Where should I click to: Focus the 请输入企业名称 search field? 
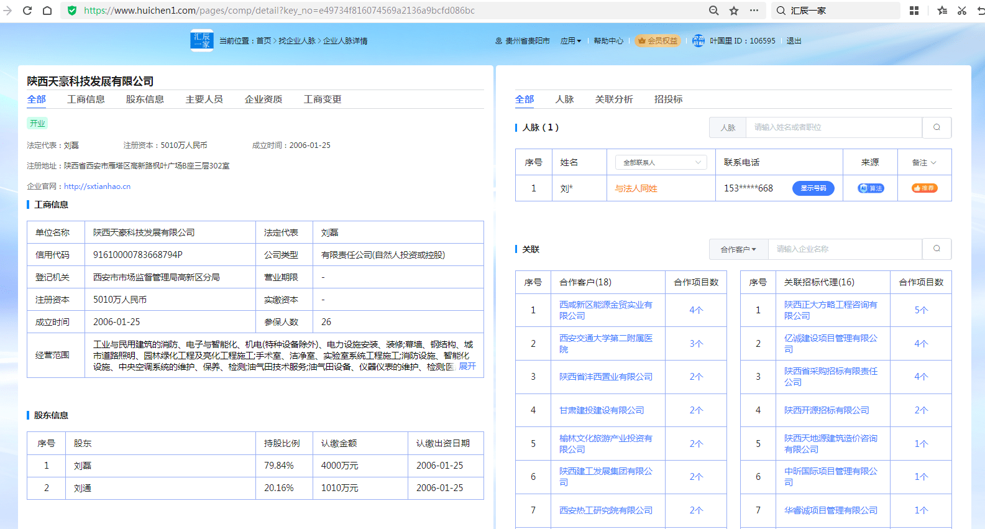click(845, 249)
